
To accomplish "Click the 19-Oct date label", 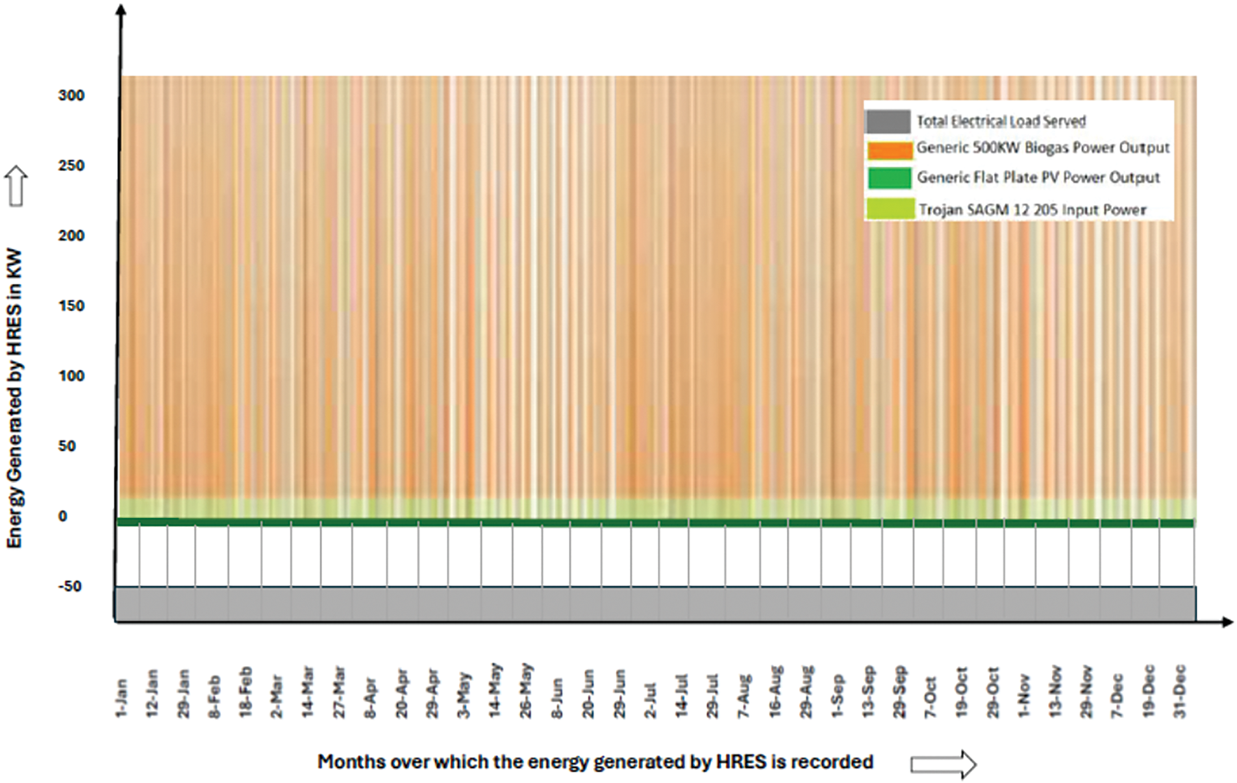I will (x=961, y=692).
